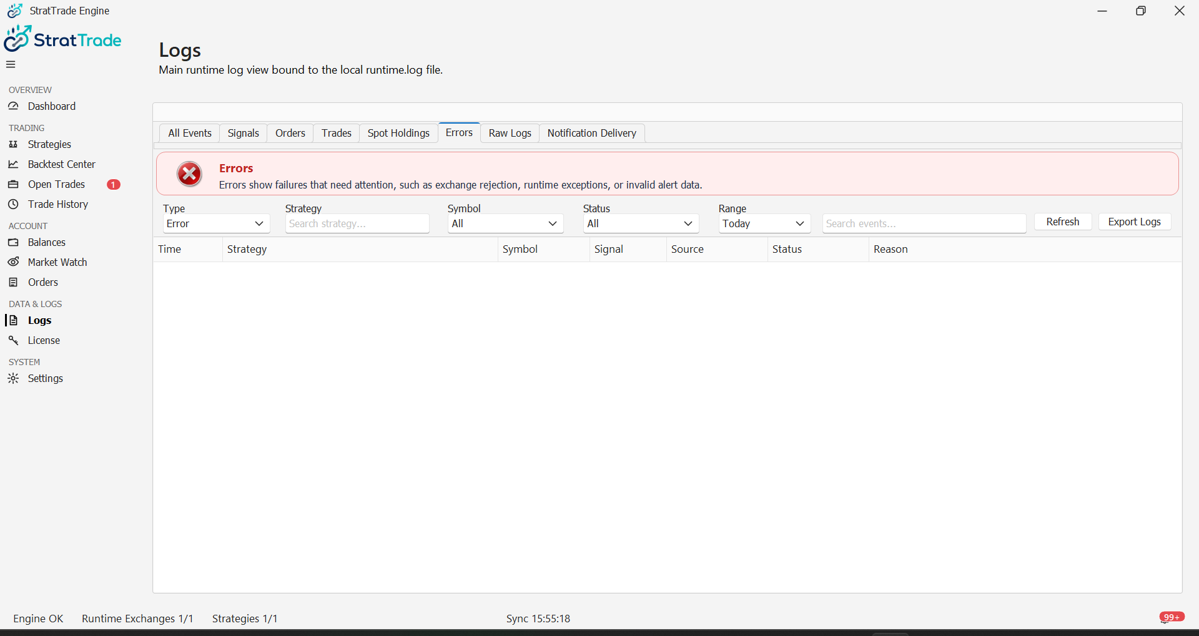Click the License key icon
The width and height of the screenshot is (1199, 636).
[x=13, y=340]
